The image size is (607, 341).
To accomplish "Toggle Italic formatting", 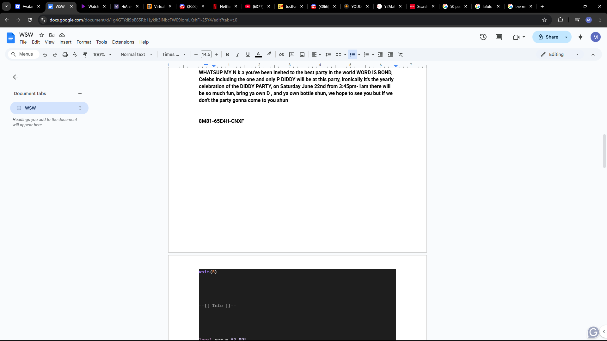I will click(x=237, y=55).
